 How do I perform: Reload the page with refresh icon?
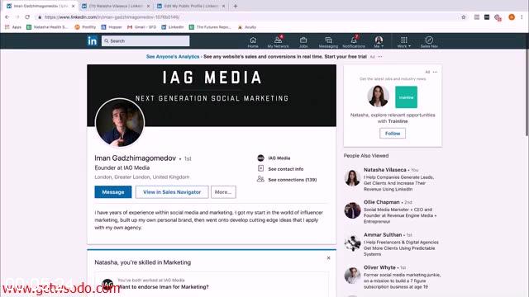coord(27,16)
